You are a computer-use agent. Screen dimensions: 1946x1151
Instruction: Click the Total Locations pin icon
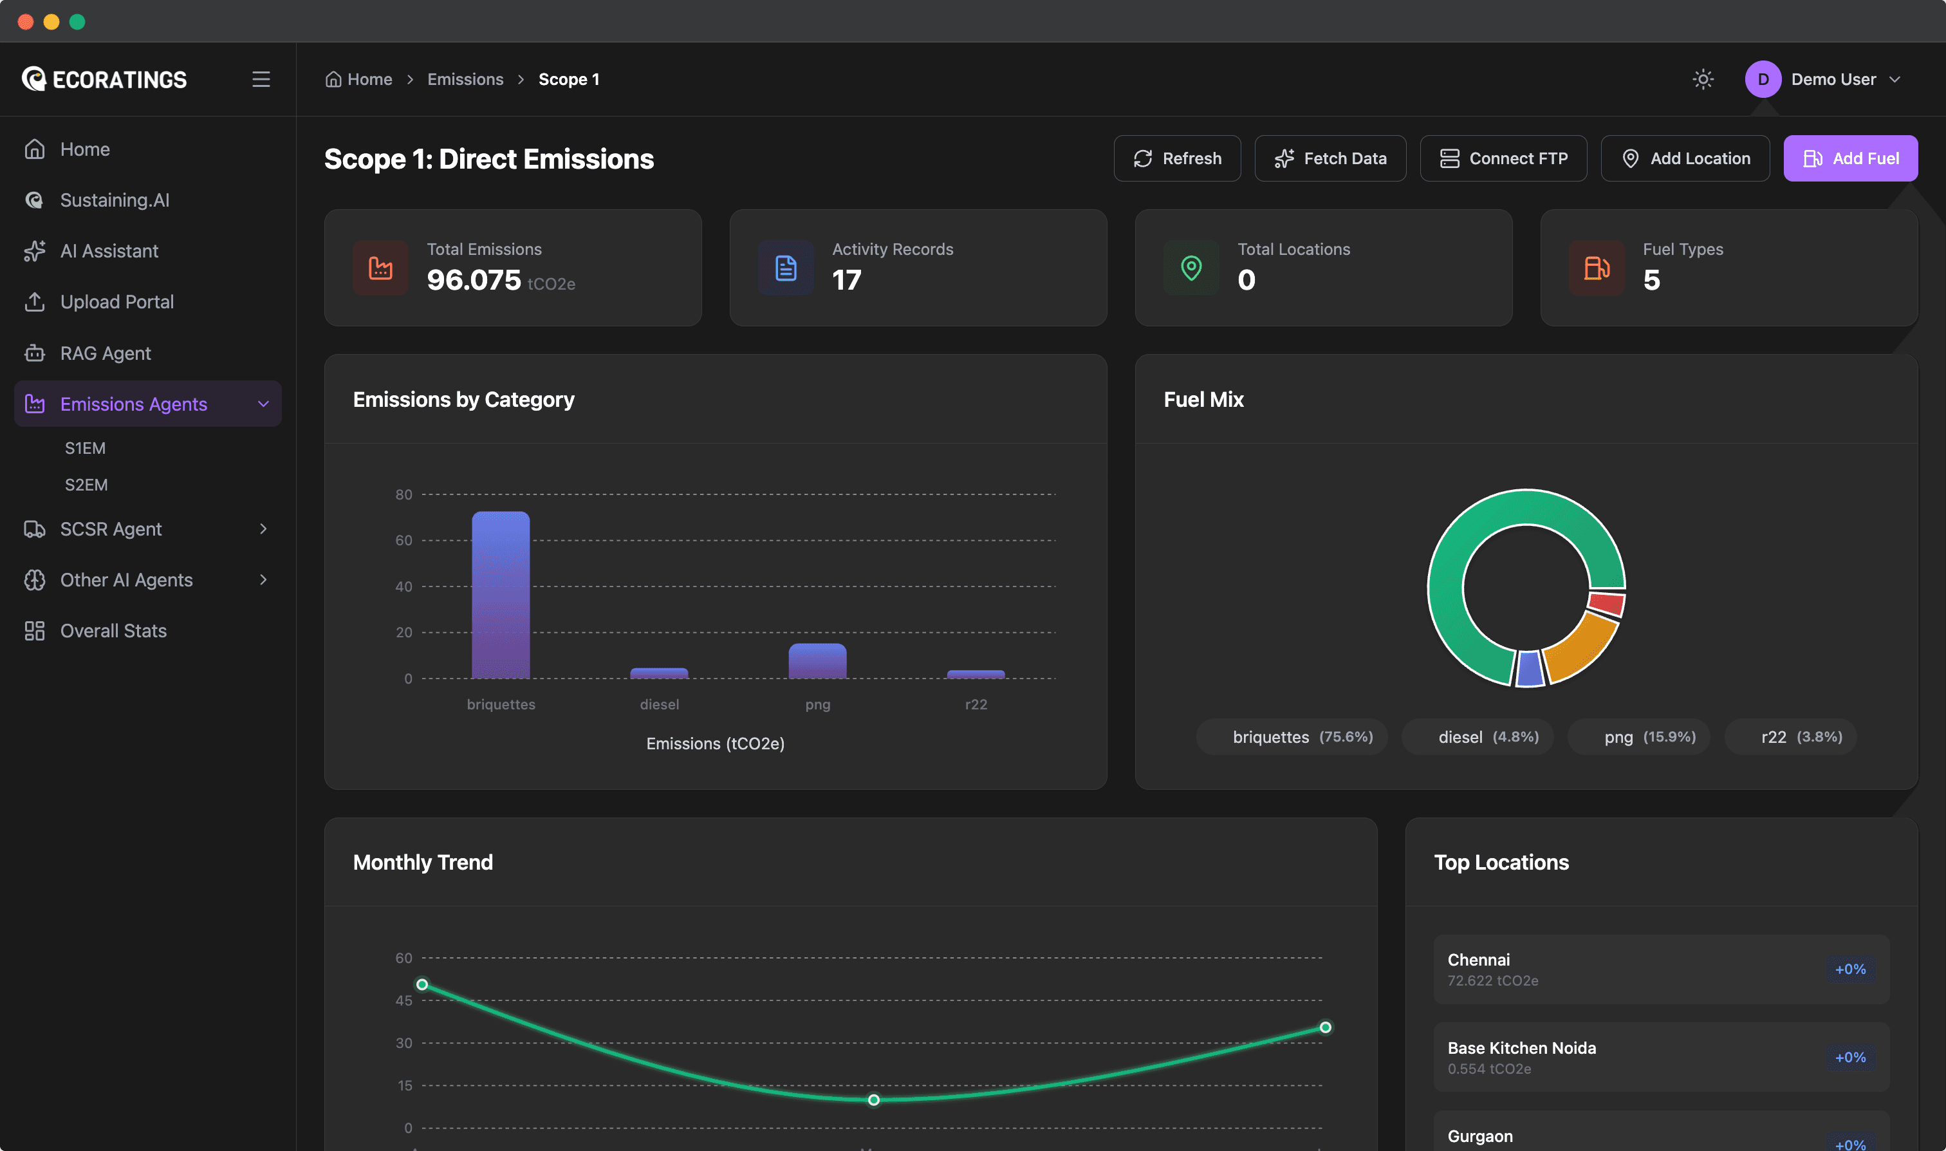point(1191,268)
